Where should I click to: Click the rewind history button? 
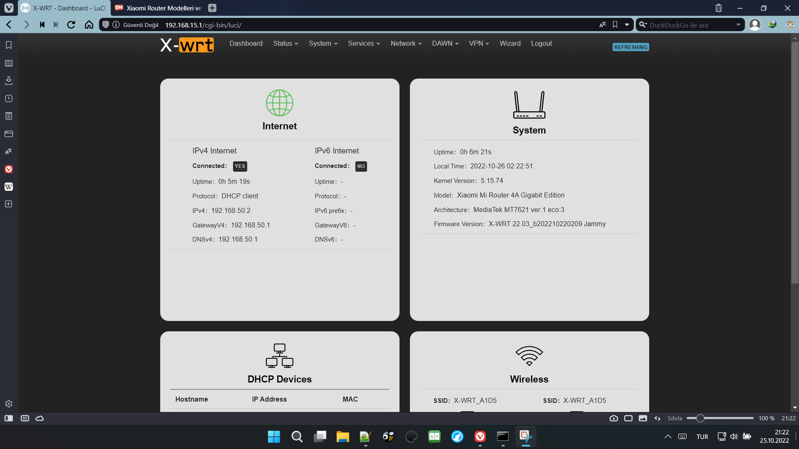(42, 25)
